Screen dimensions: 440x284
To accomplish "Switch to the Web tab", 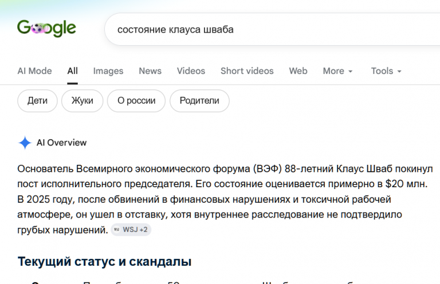I will 298,71.
